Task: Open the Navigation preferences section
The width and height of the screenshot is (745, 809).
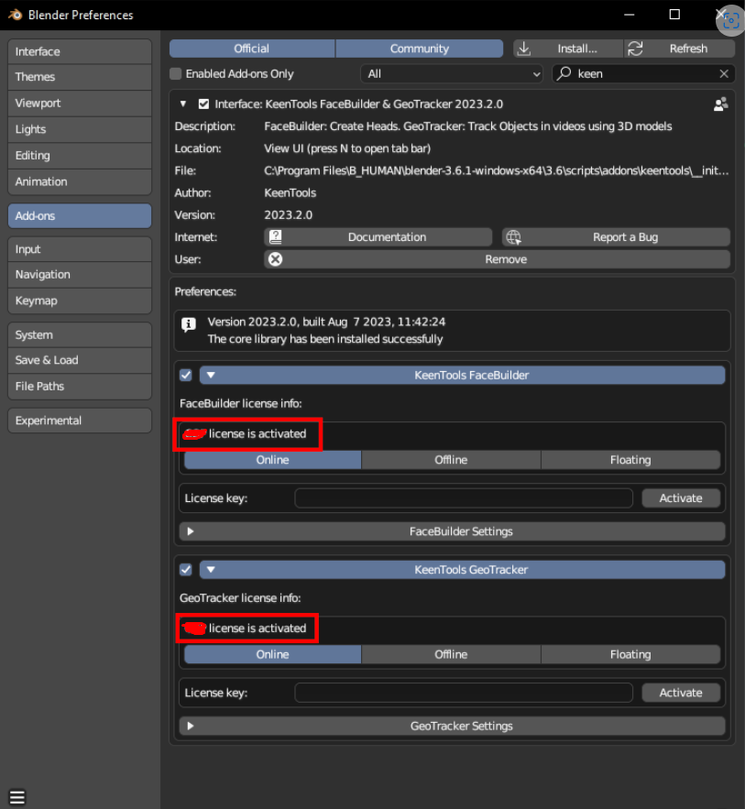Action: point(80,275)
